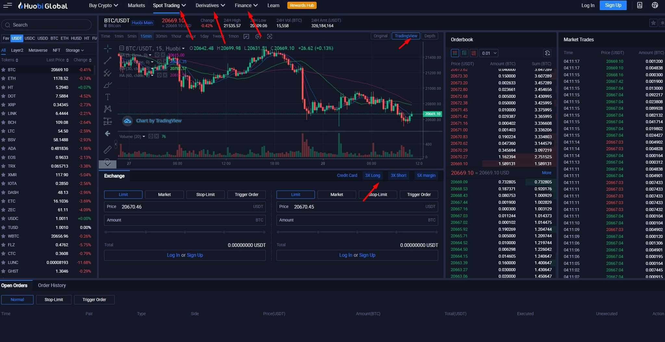Open Volume (20) indicator settings

pyautogui.click(x=151, y=136)
